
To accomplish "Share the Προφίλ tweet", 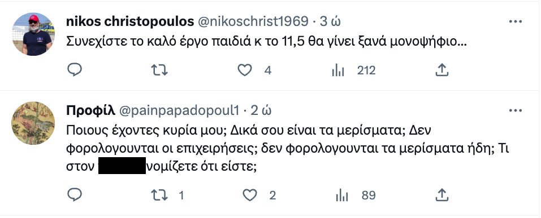I will point(442,195).
